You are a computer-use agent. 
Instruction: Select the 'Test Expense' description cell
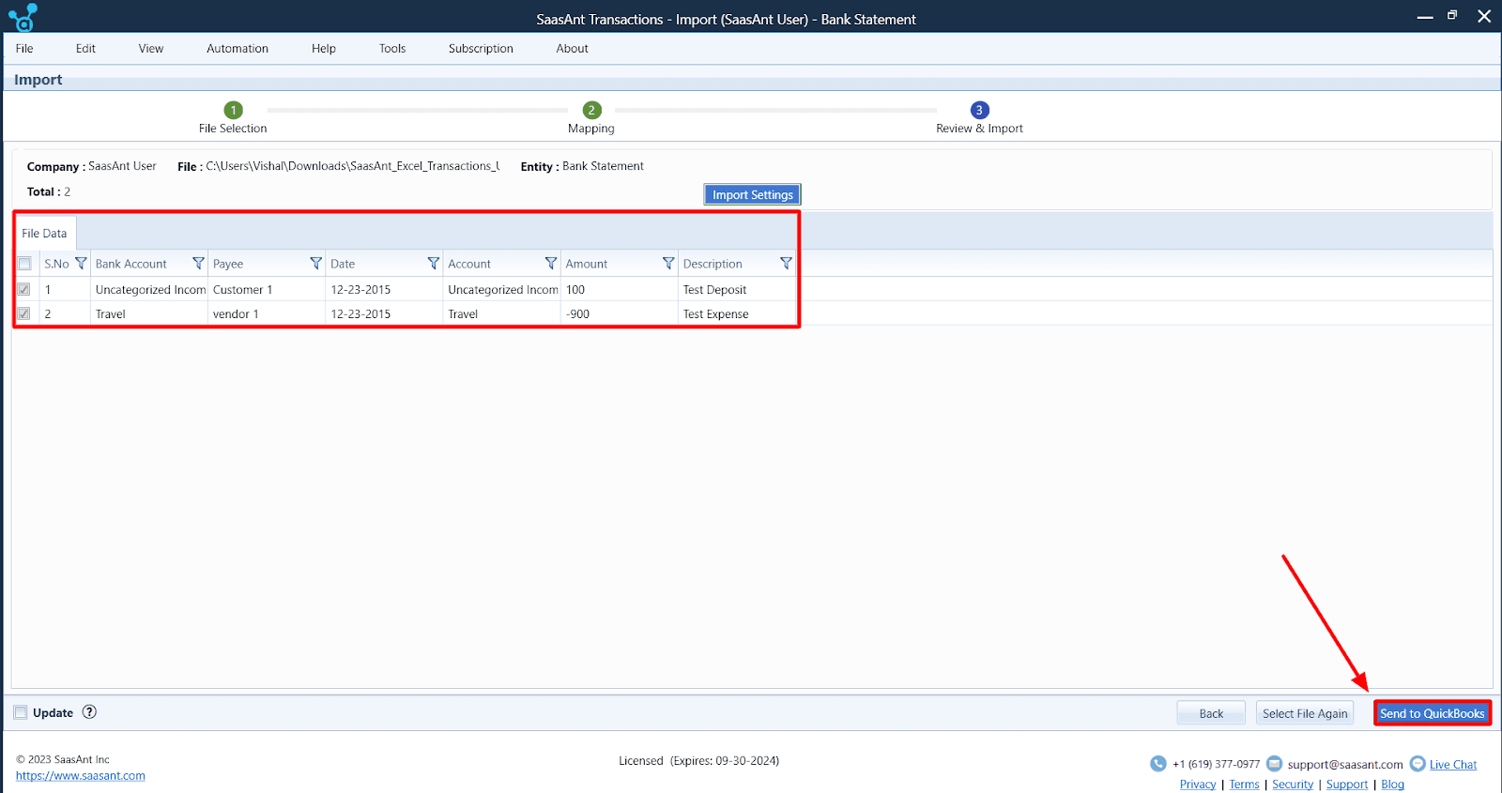click(x=737, y=313)
